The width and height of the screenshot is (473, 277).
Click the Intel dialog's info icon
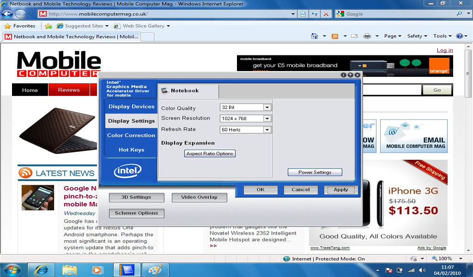point(344,75)
